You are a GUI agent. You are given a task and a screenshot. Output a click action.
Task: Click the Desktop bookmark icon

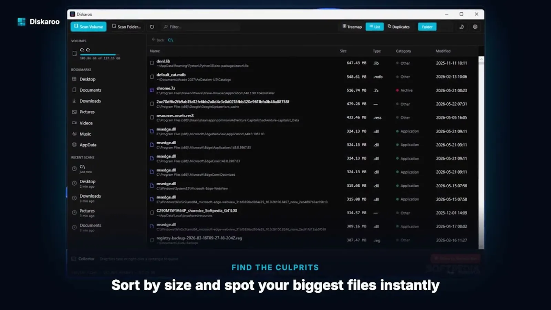click(x=74, y=79)
